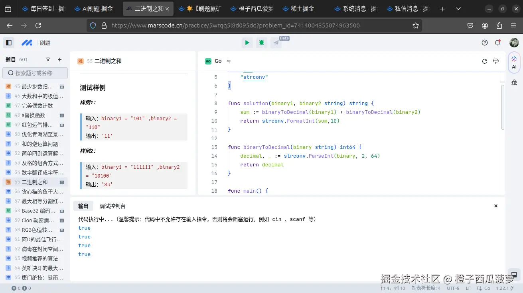Image resolution: width=523 pixels, height=293 pixels.
Task: Run the code with the green play icon
Action: [247, 42]
